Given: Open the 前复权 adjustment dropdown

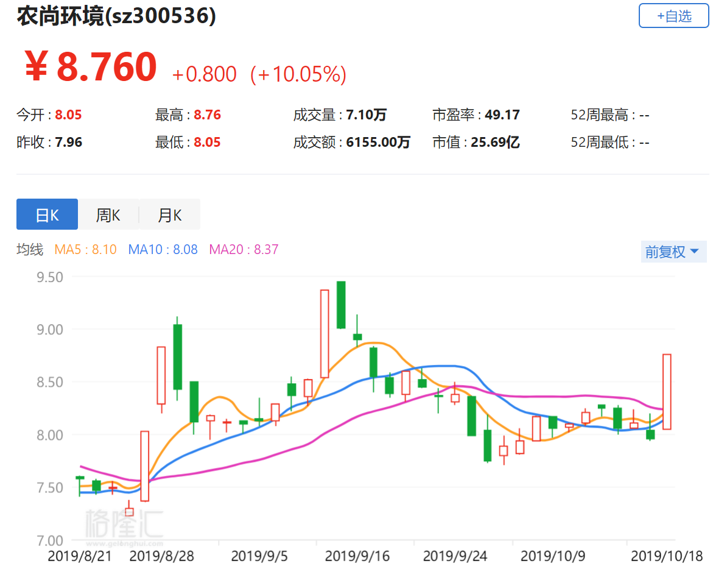Looking at the screenshot, I should point(673,252).
